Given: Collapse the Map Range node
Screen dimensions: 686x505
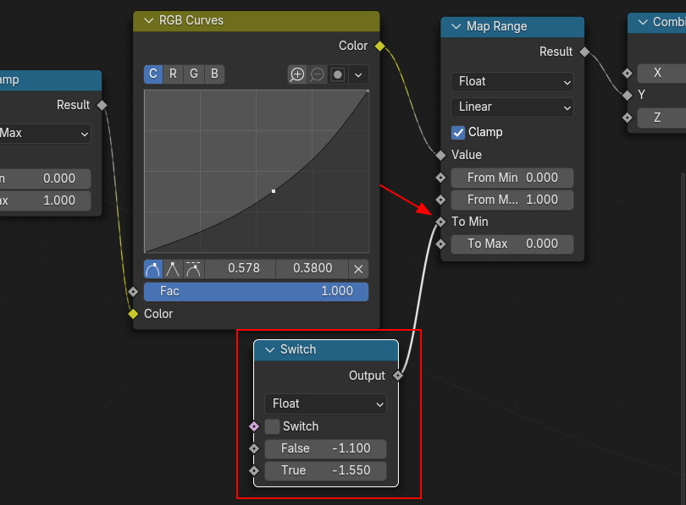Looking at the screenshot, I should tap(456, 26).
